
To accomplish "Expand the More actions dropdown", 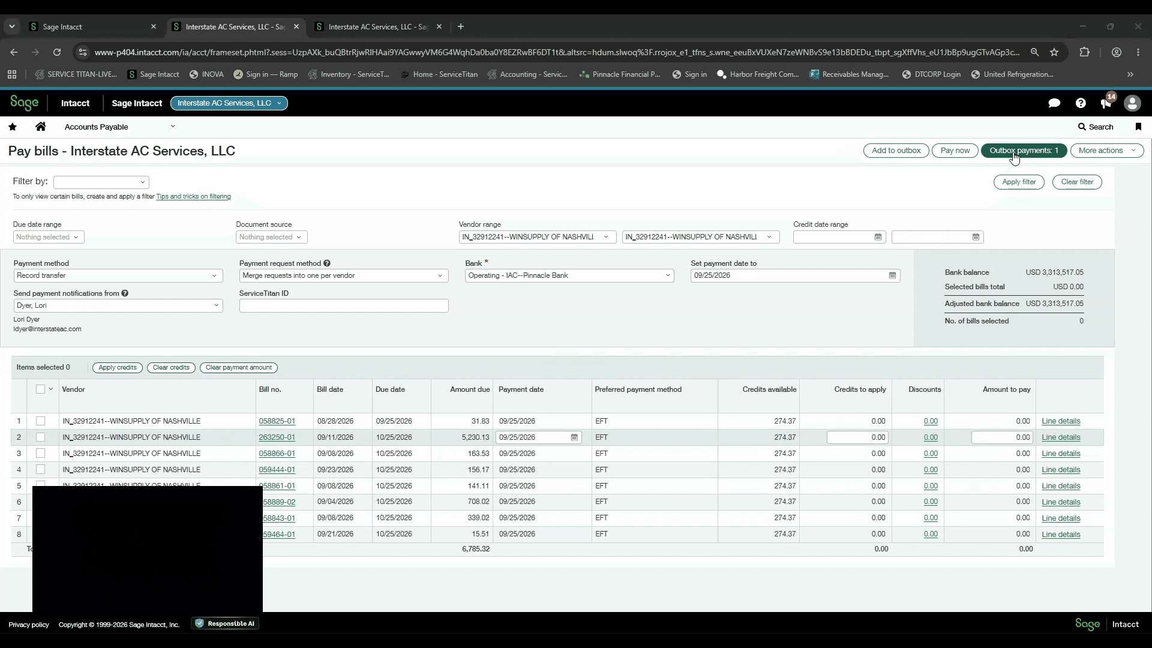I will tap(1106, 151).
